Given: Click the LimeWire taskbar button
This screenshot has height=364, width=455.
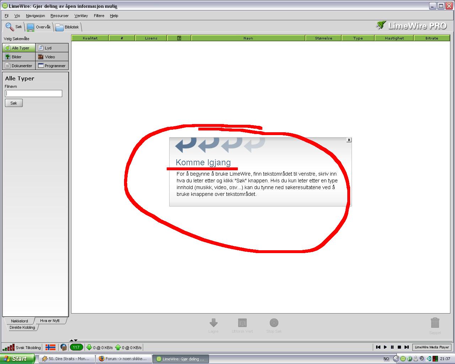Looking at the screenshot, I should tap(181, 359).
